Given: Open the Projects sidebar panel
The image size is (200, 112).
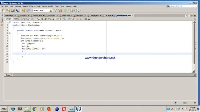Looking at the screenshot, I should [2, 21].
